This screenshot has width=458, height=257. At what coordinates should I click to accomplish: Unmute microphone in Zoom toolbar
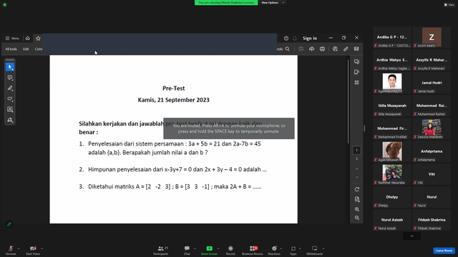tap(11, 250)
